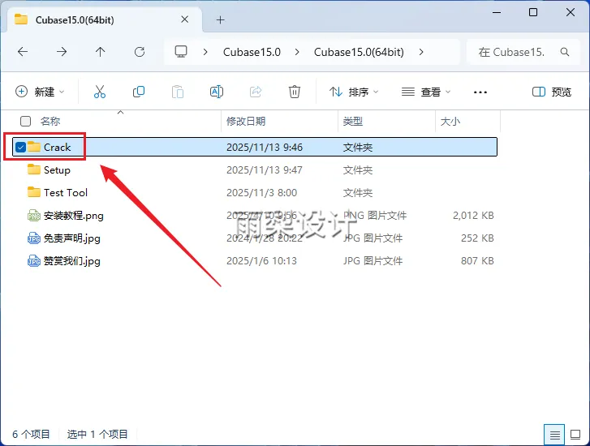Toggle the 预览 preview pane
This screenshot has height=446, width=590.
[552, 92]
